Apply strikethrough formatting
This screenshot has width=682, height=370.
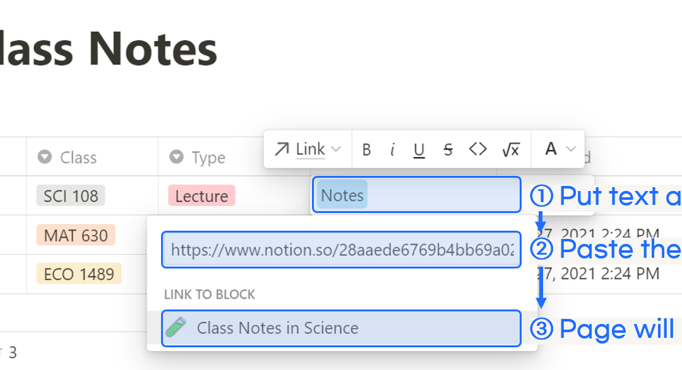pos(448,149)
